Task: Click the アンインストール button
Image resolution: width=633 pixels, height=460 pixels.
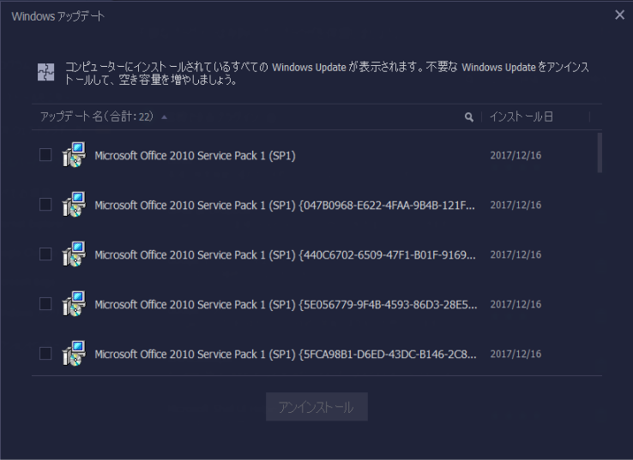Action: click(x=316, y=407)
